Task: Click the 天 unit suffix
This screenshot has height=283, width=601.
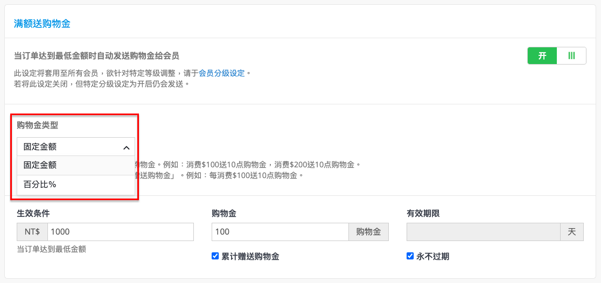Action: point(572,232)
